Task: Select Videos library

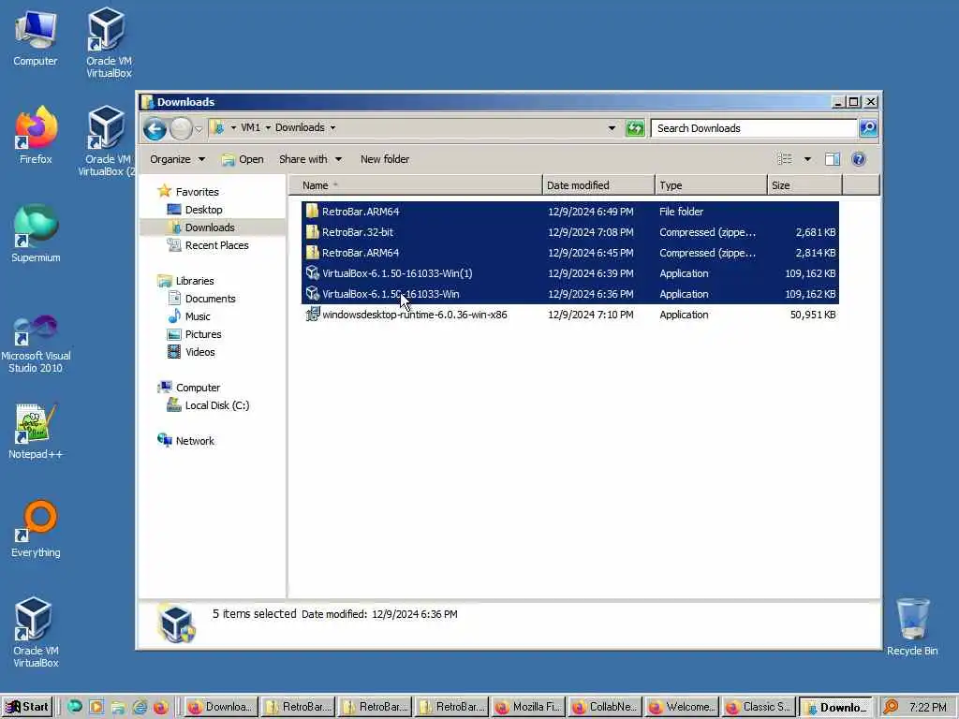Action: [x=200, y=352]
